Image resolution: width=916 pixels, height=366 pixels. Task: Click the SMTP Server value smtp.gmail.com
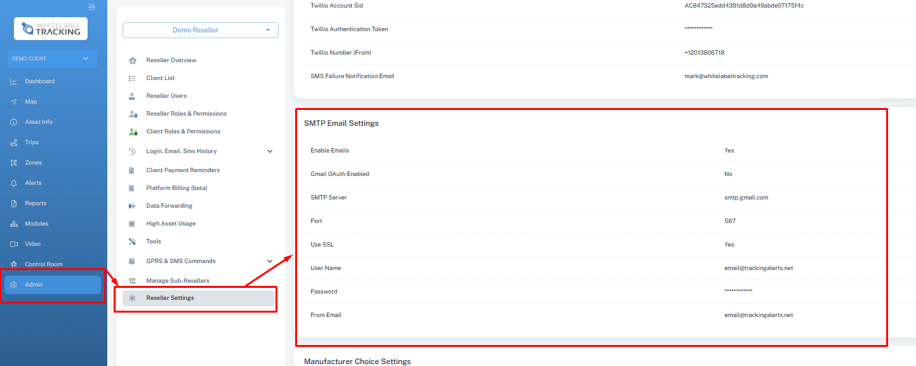pos(747,198)
